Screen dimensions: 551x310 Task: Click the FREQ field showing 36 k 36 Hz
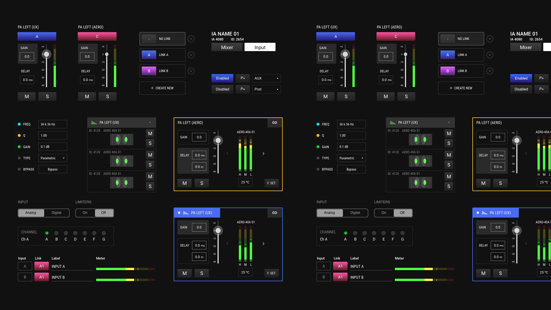click(x=53, y=124)
